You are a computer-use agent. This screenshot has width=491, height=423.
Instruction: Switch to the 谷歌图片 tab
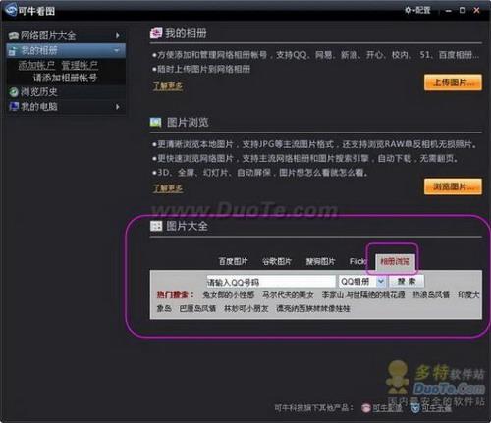(x=277, y=261)
